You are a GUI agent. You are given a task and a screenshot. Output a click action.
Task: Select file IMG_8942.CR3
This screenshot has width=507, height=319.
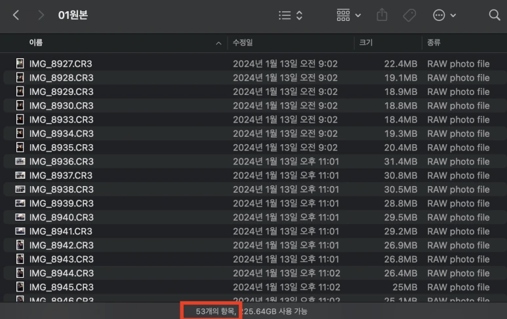62,245
